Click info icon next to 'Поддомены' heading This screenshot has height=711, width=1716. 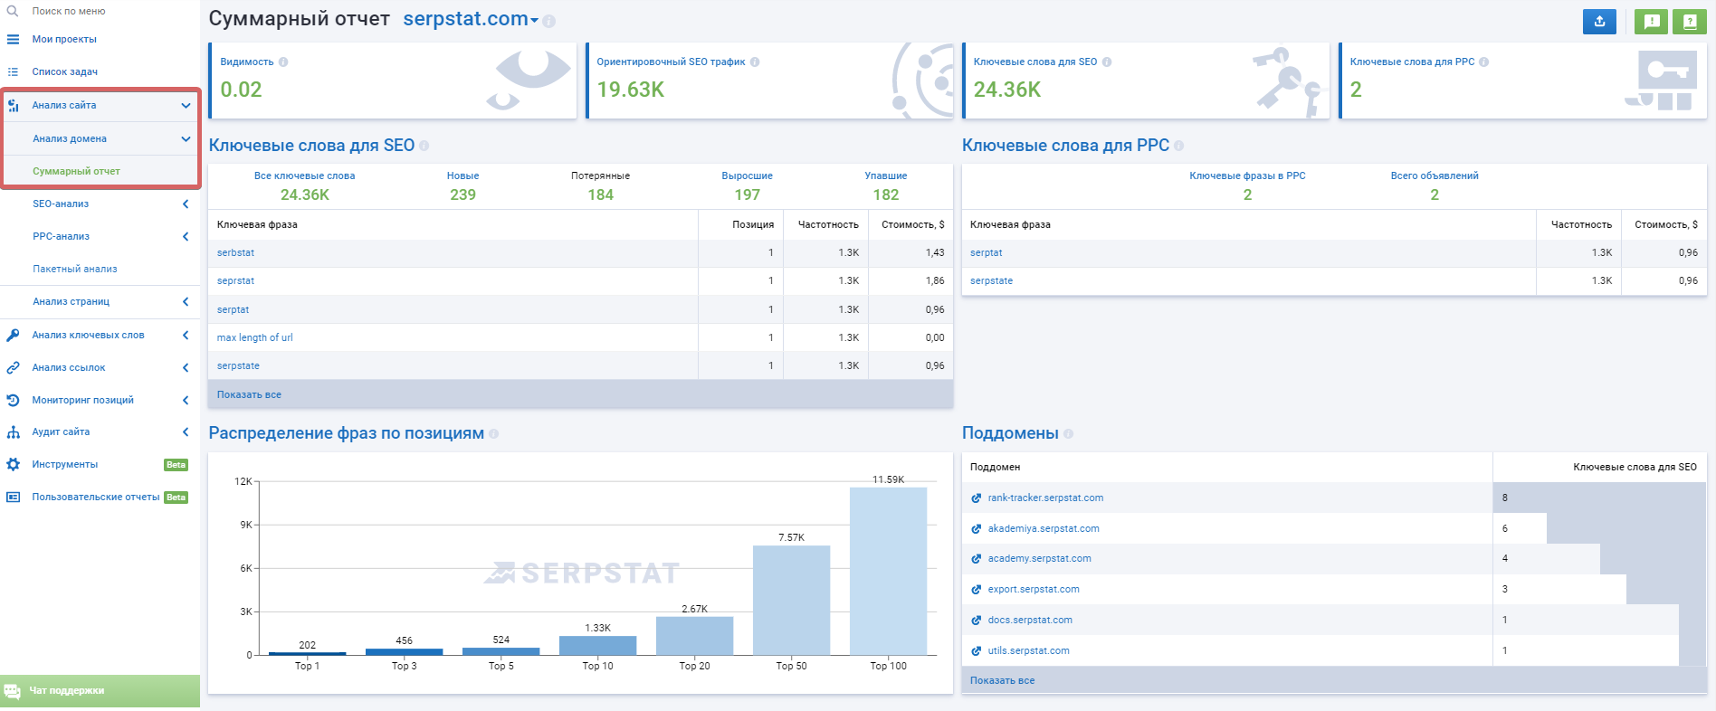(x=1068, y=434)
